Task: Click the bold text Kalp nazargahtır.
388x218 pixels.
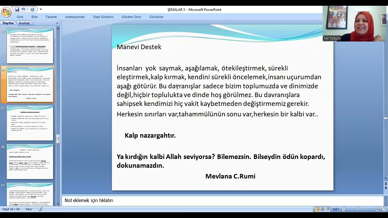Action: tap(150, 135)
